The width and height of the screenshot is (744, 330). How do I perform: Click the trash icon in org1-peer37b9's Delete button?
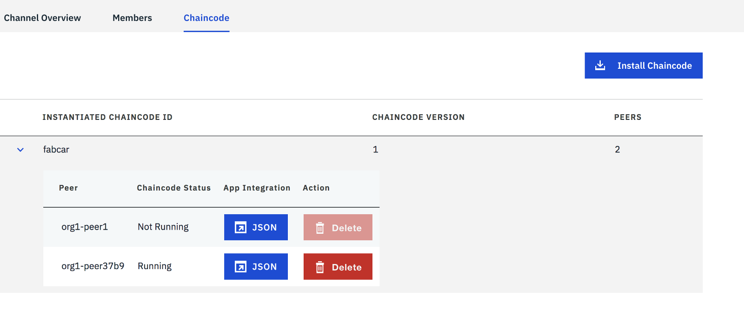tap(320, 267)
